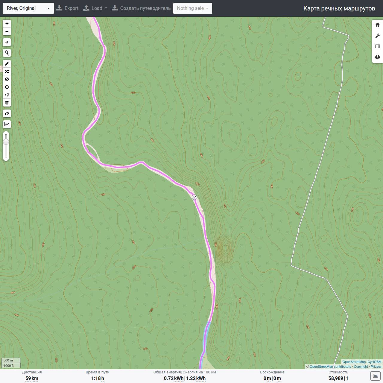Click the Export button
Screen dimensions: 383x383
click(67, 8)
